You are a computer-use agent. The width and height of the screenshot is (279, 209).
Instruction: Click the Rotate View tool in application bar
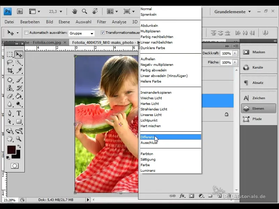(95, 11)
